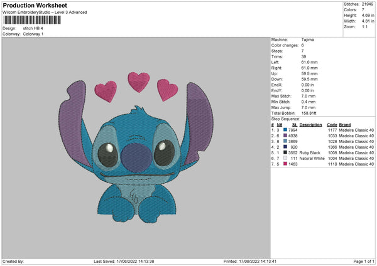Click the Tajima machine value

coord(307,41)
